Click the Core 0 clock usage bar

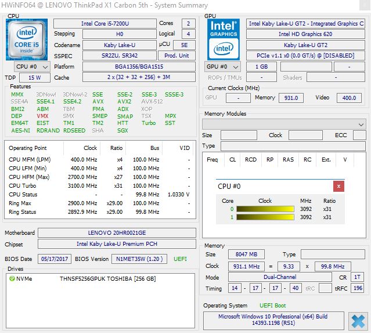click(265, 209)
